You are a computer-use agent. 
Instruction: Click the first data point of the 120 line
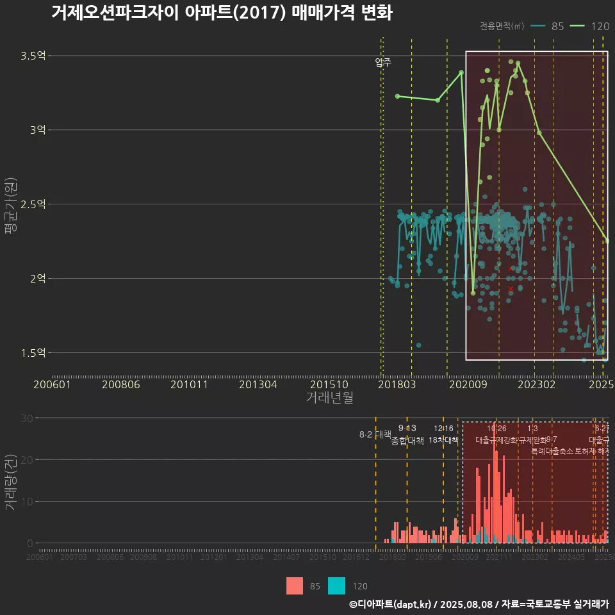pos(397,96)
